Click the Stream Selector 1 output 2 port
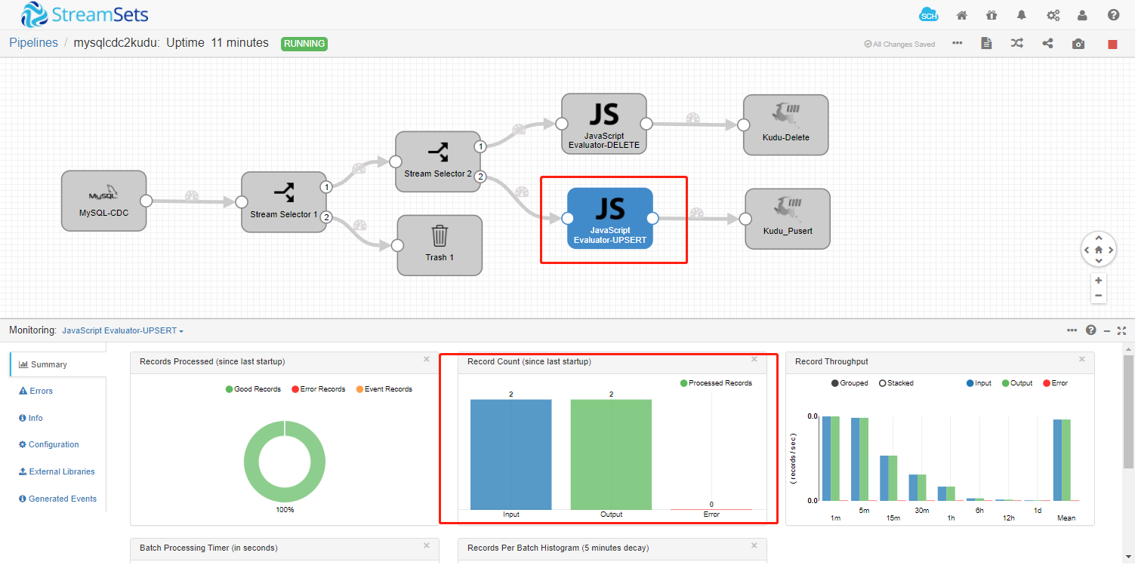Screen dimensions: 1135x565 click(326, 217)
